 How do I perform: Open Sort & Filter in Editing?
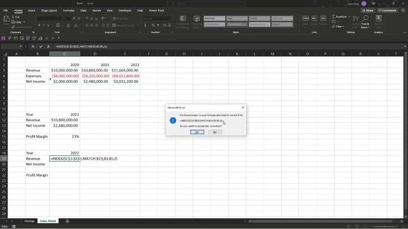pos(356,21)
